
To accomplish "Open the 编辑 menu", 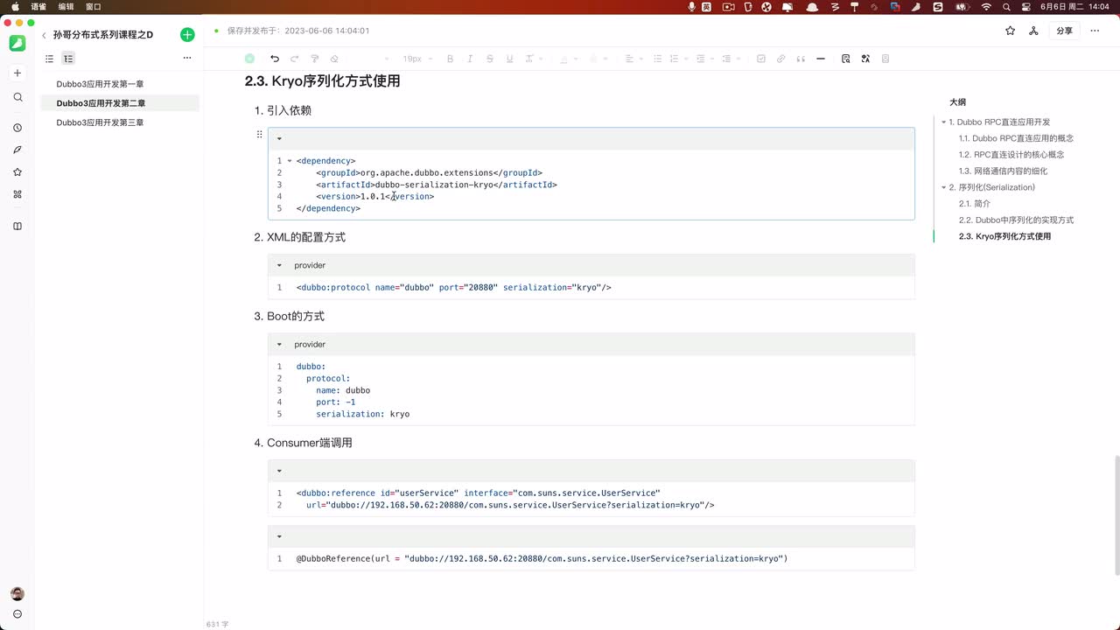I will [x=66, y=6].
